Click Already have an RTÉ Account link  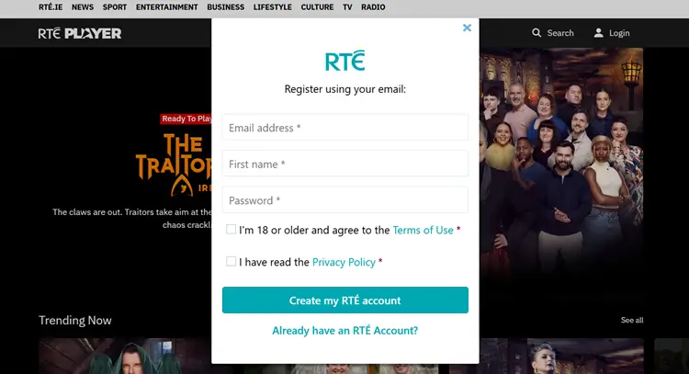pos(344,331)
